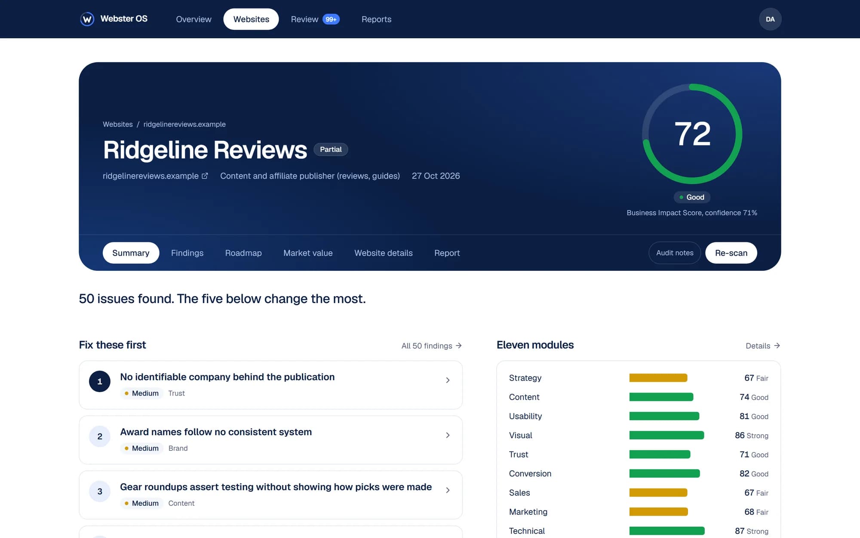
Task: Click the arrow icon next to Details
Action: pos(777,346)
